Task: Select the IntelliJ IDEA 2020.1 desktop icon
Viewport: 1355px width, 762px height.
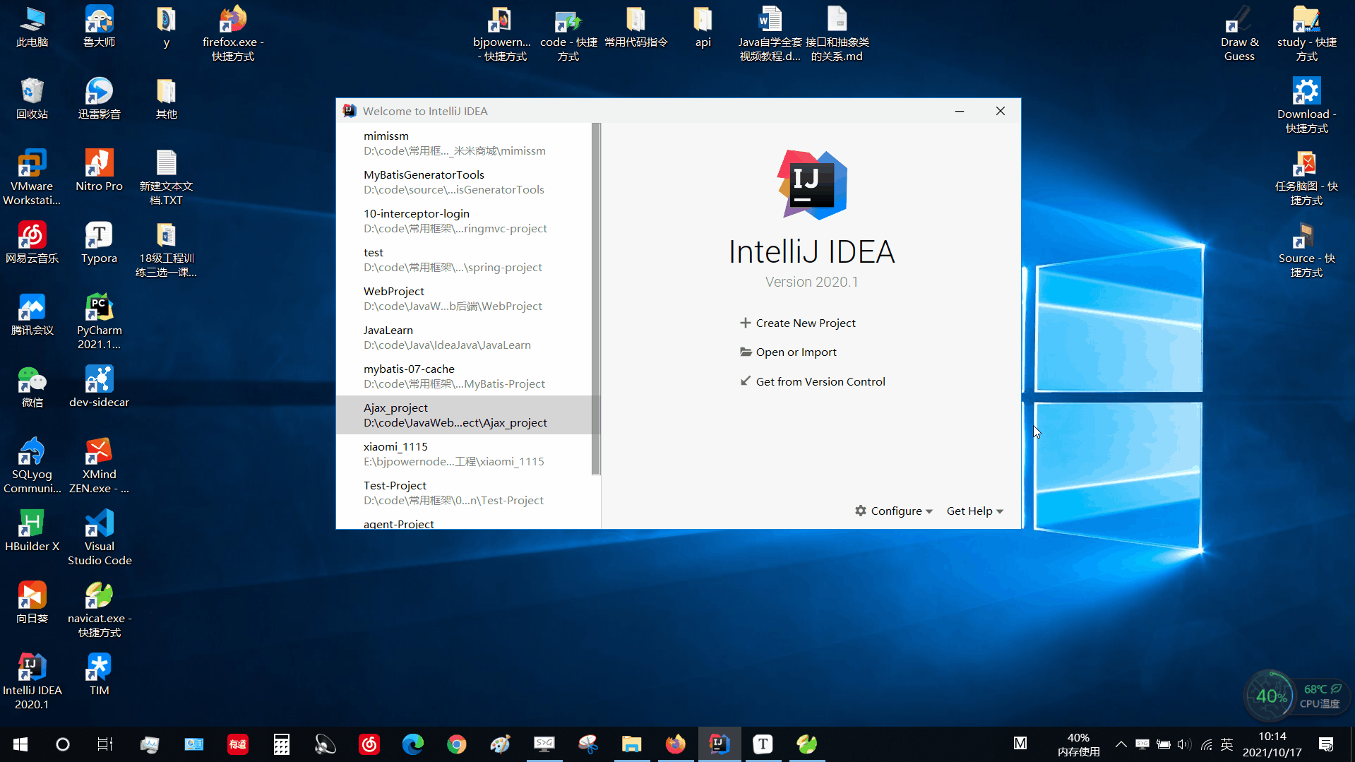Action: click(x=32, y=682)
